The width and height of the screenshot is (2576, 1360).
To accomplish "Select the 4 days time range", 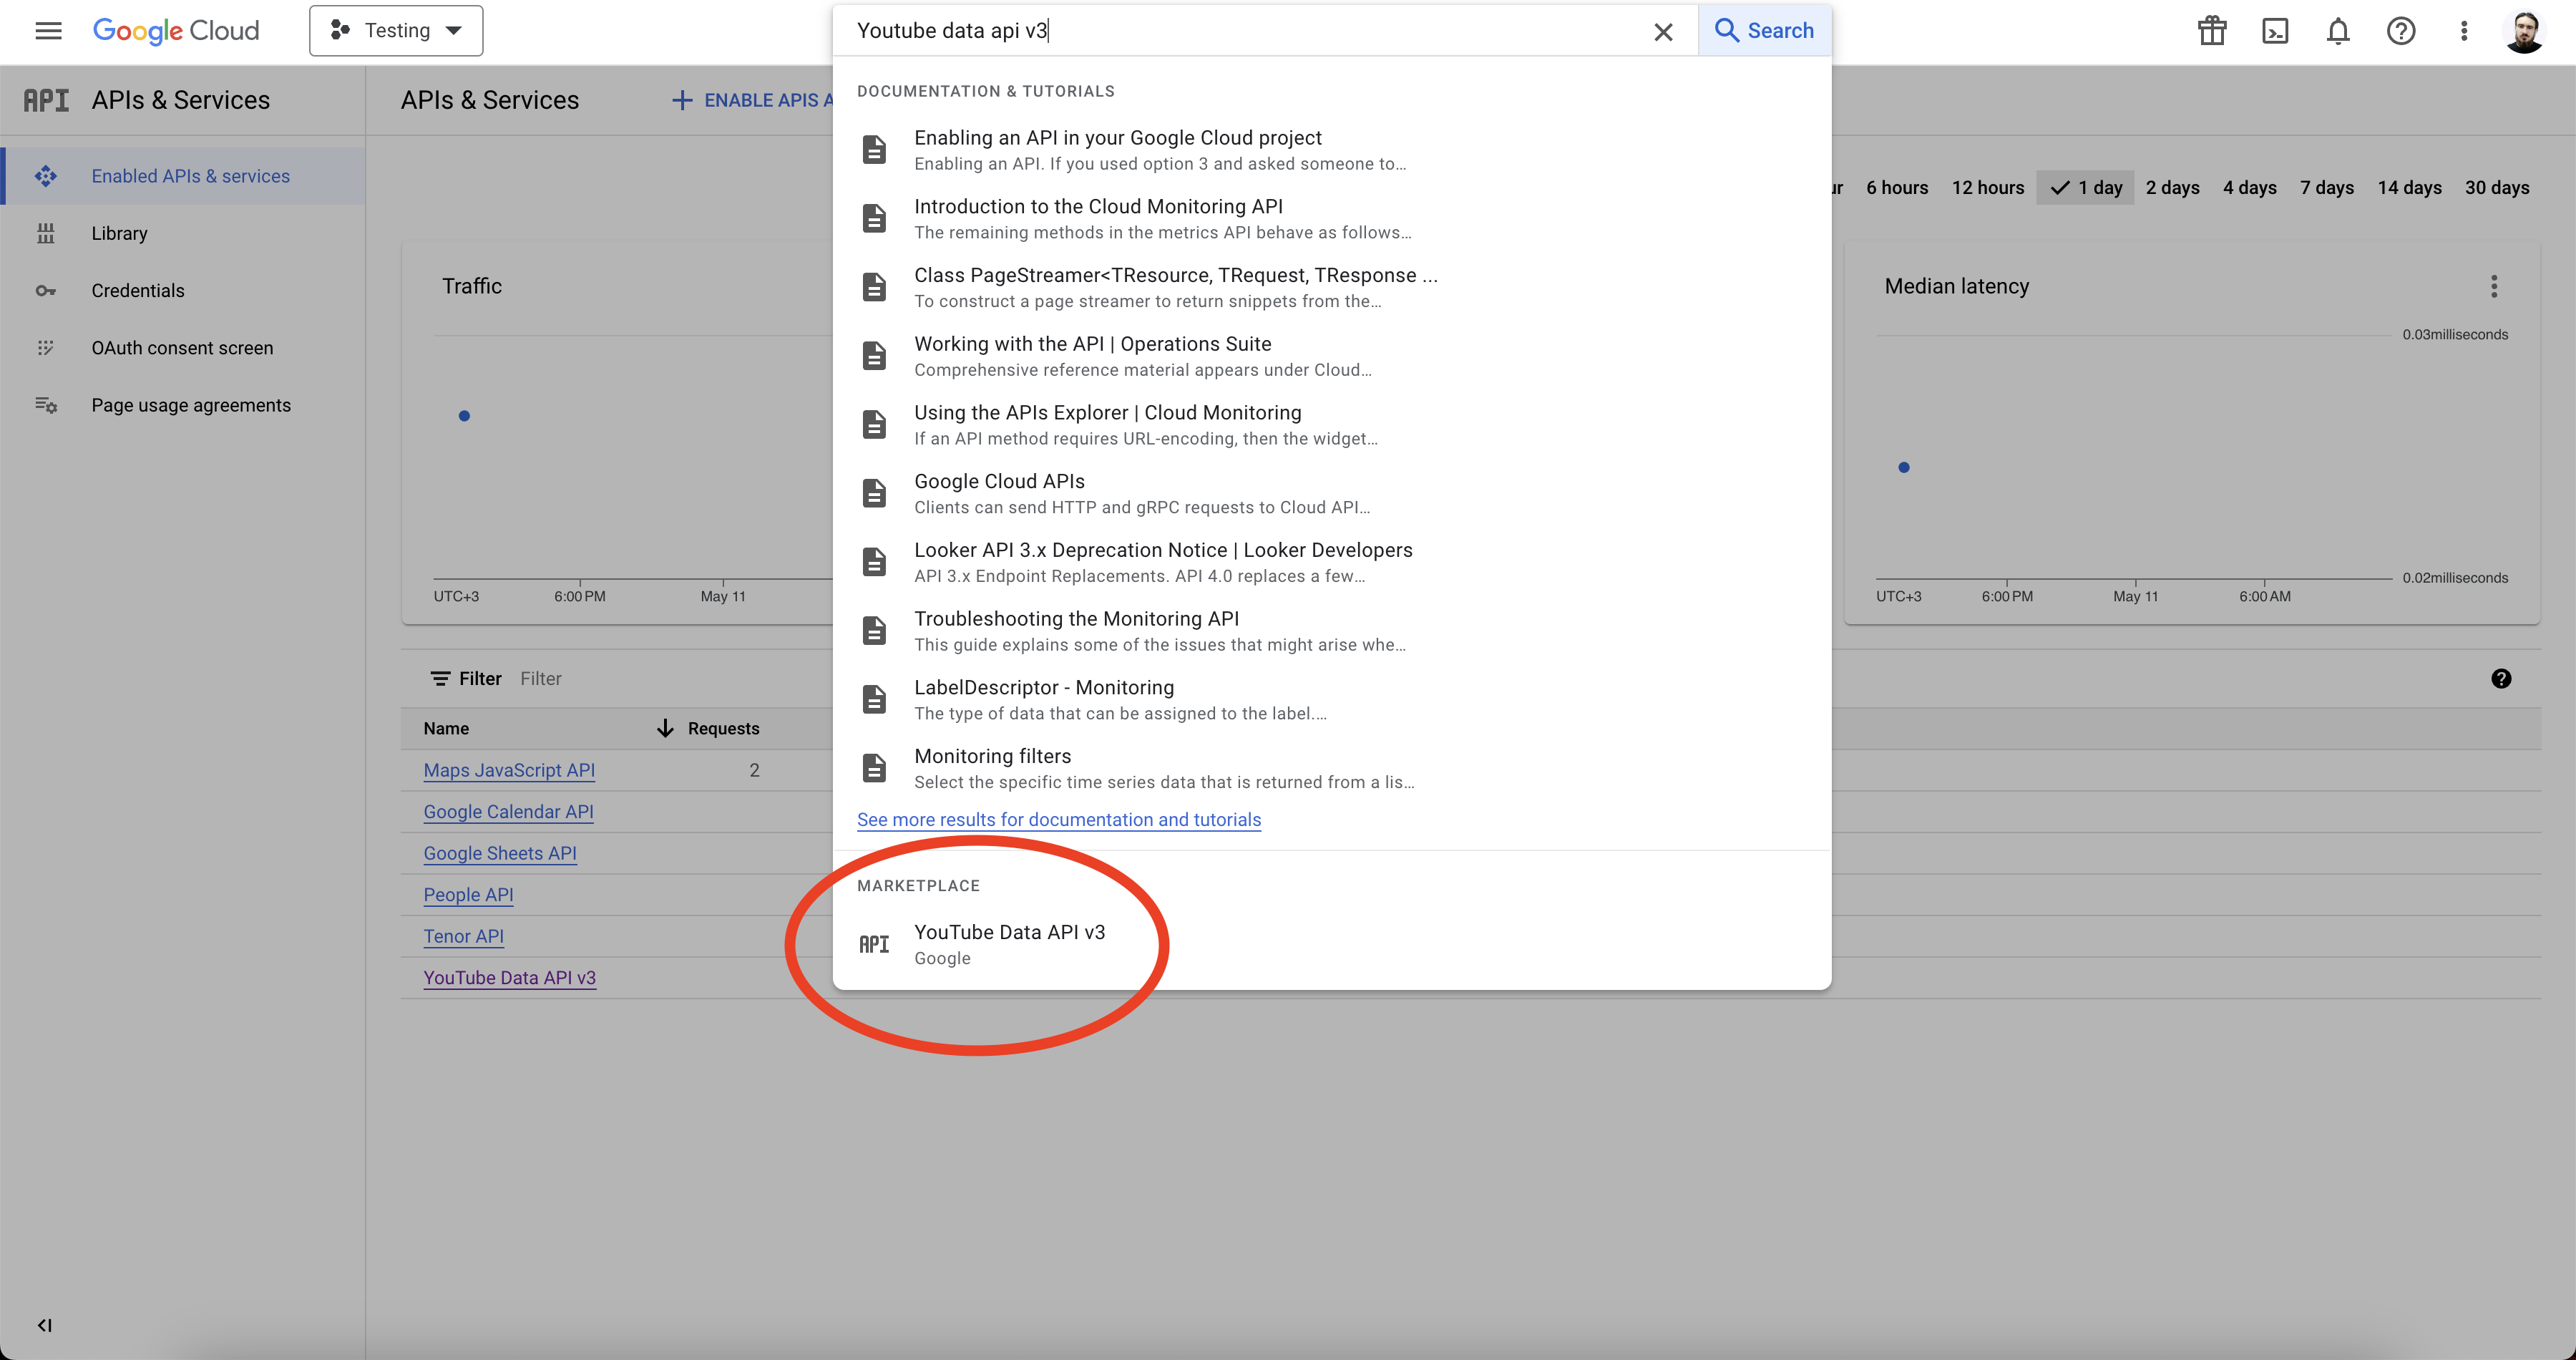I will [2249, 188].
